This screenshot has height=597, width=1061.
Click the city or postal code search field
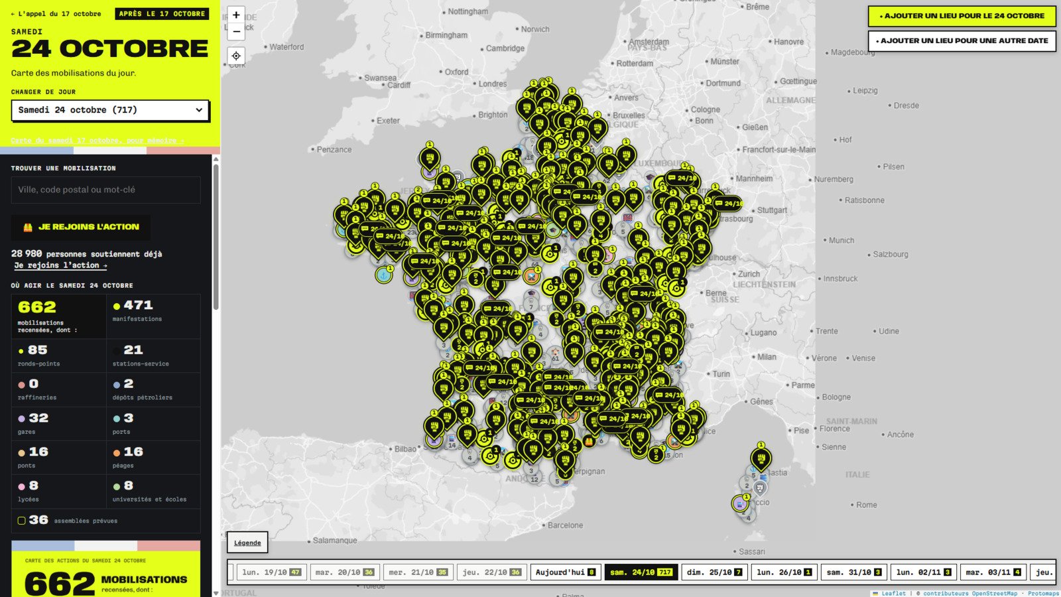coord(105,190)
